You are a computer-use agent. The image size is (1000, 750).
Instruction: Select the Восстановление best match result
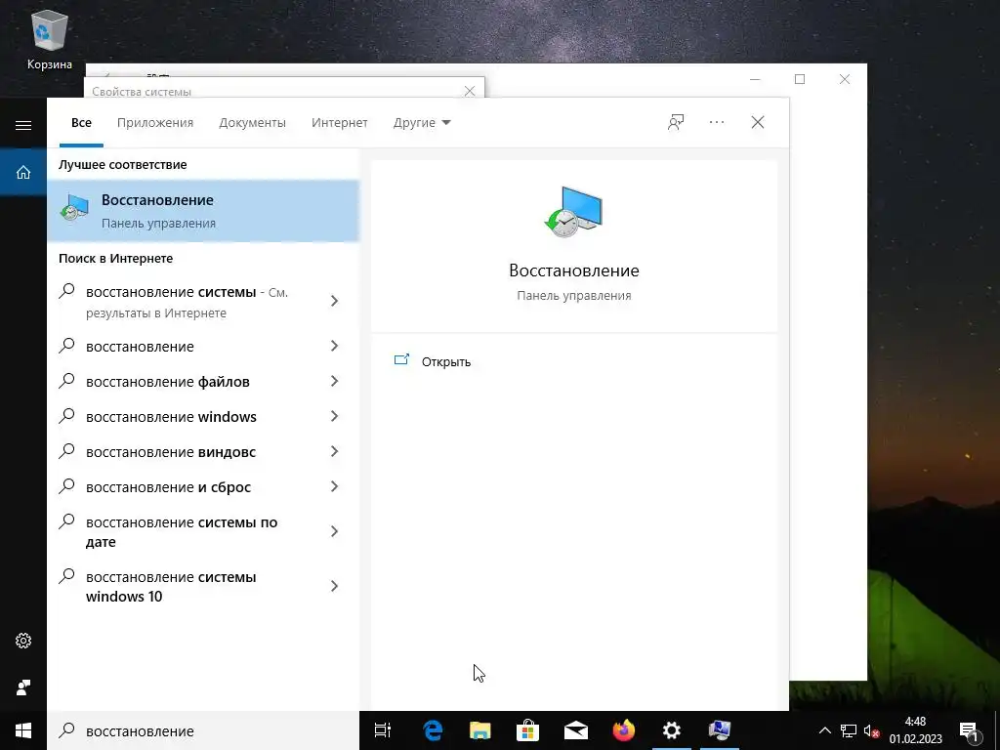click(x=203, y=211)
